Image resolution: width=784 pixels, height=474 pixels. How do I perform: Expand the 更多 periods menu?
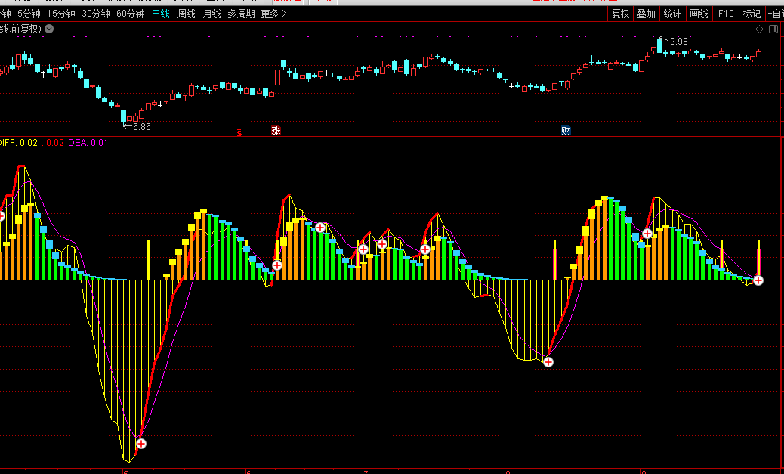(273, 14)
